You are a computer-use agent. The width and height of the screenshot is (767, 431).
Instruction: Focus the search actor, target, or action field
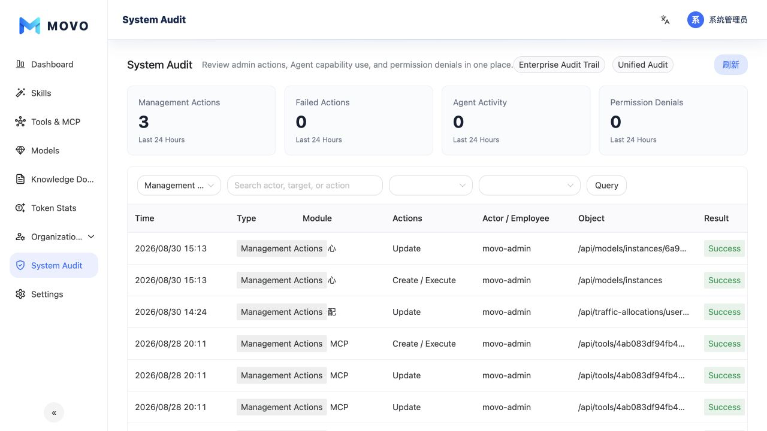[x=305, y=186]
